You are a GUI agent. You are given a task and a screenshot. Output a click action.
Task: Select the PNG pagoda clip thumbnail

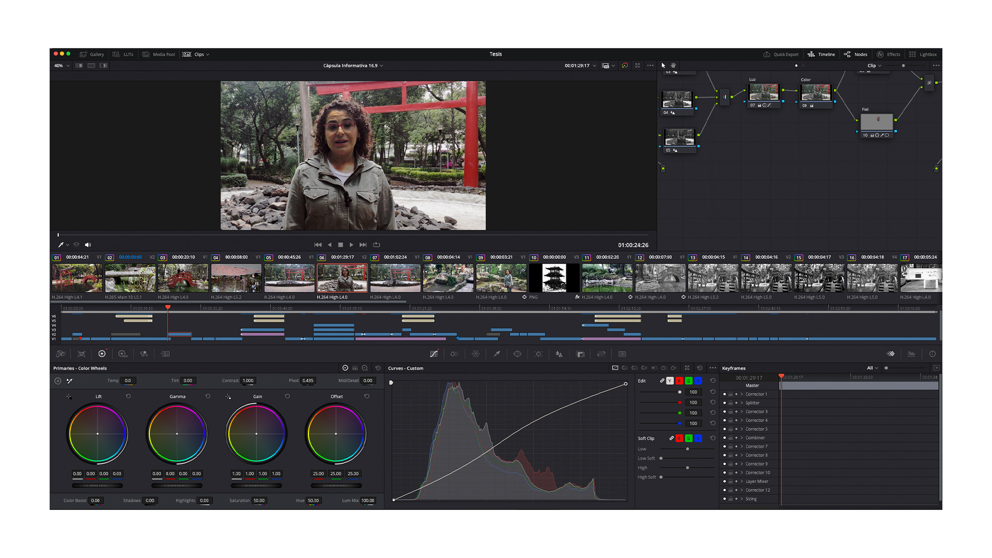click(x=553, y=278)
